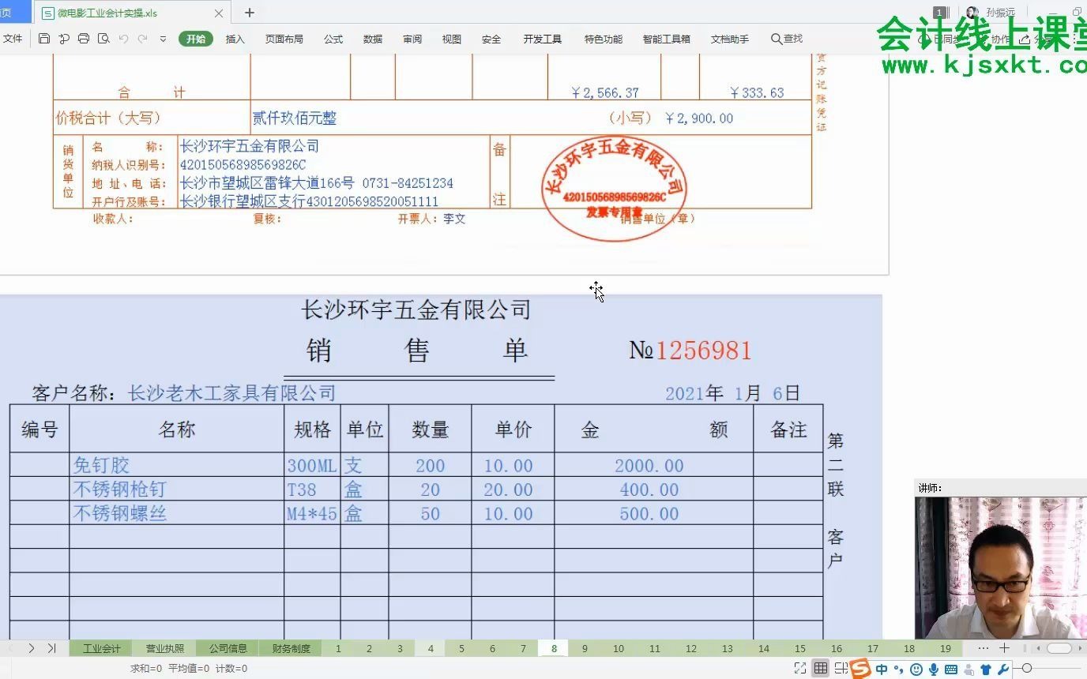Select the 公式 ribbon tab
Image resolution: width=1087 pixels, height=679 pixels.
click(333, 39)
